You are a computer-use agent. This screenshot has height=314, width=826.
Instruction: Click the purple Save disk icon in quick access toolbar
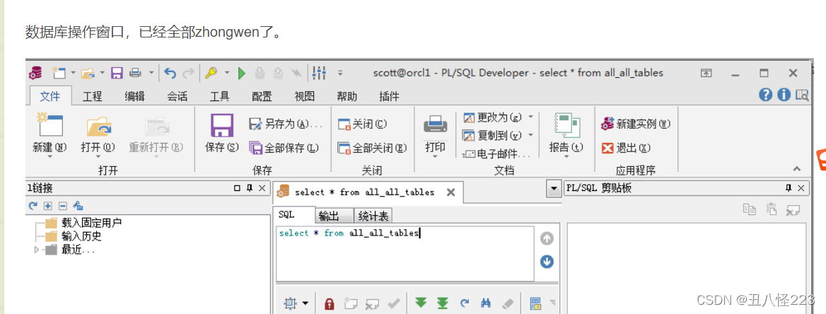117,73
